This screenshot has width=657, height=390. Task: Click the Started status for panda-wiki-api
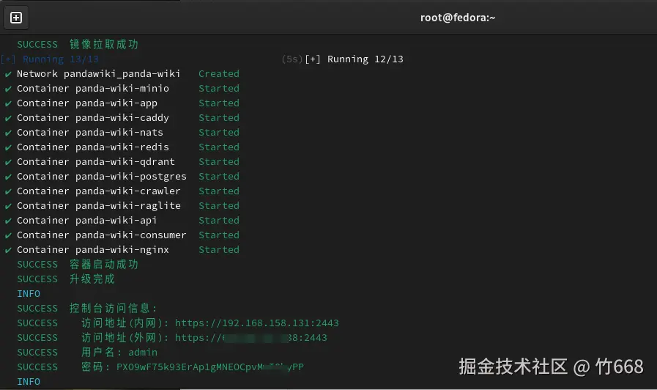click(218, 221)
